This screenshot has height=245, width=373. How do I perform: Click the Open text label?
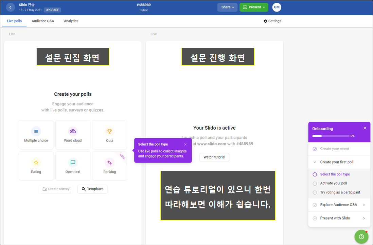[x=73, y=172]
